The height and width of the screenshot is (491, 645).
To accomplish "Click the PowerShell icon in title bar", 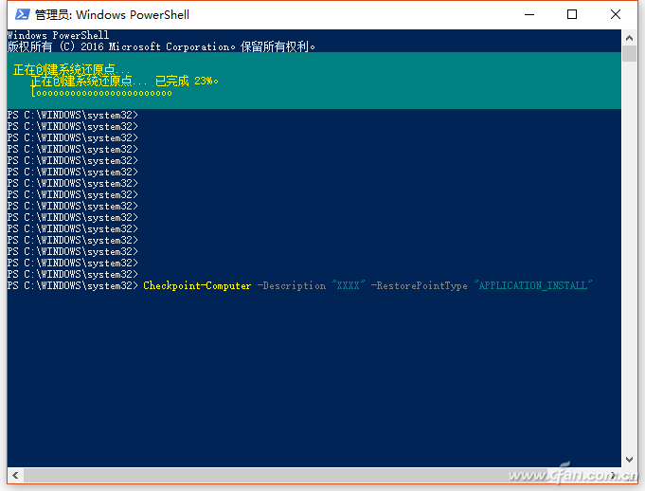I will pos(22,15).
